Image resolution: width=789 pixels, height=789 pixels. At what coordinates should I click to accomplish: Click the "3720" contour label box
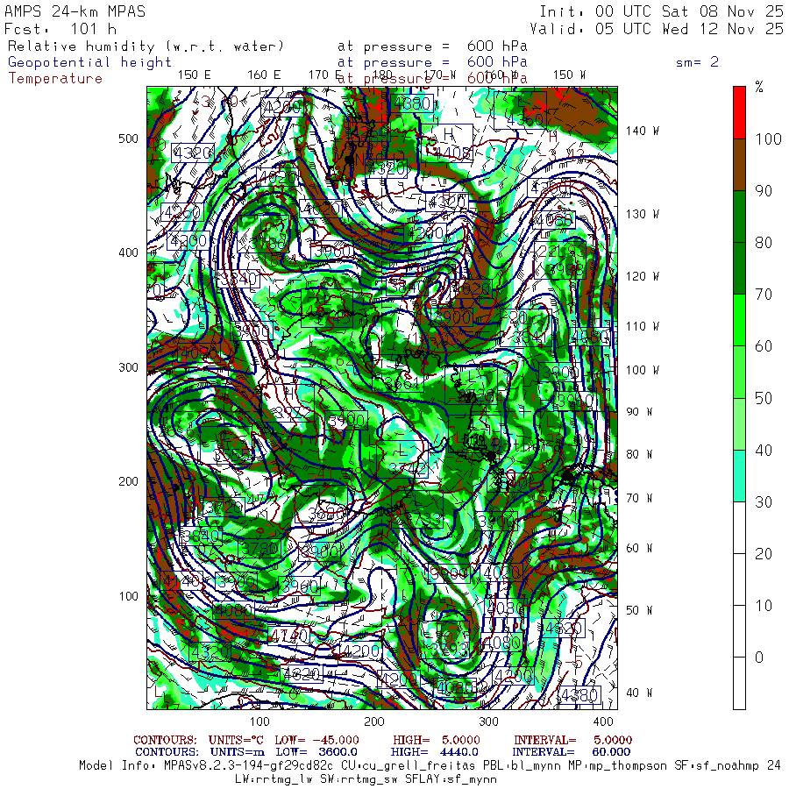click(x=224, y=507)
